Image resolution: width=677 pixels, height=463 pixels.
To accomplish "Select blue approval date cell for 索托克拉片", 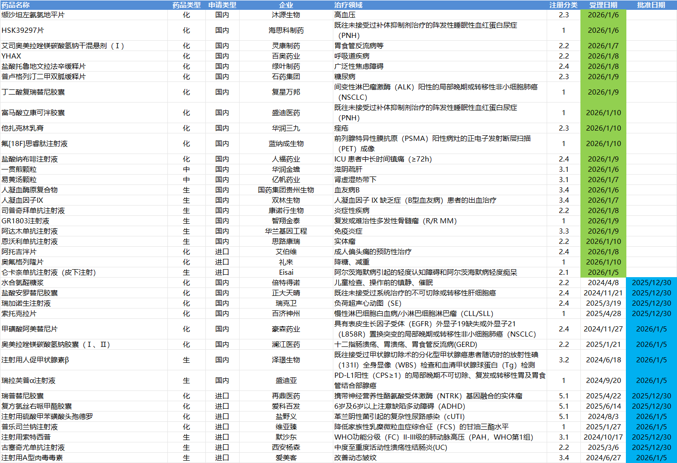I will [651, 314].
